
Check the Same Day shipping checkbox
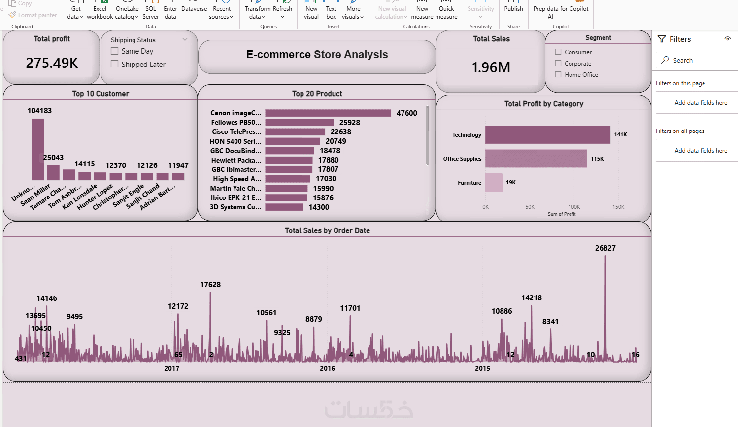115,51
